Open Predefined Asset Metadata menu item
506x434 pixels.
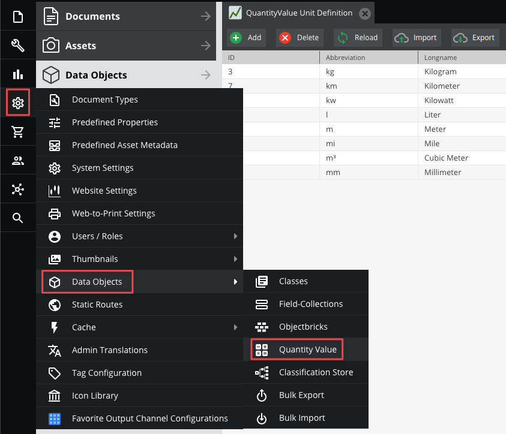[x=139, y=145]
